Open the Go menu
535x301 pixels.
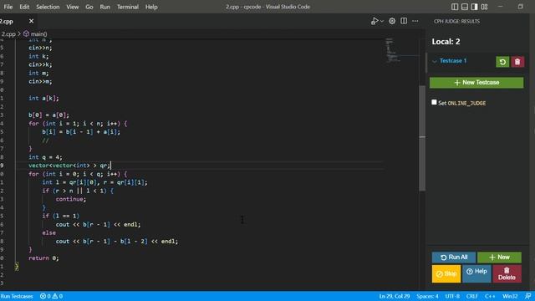[89, 7]
